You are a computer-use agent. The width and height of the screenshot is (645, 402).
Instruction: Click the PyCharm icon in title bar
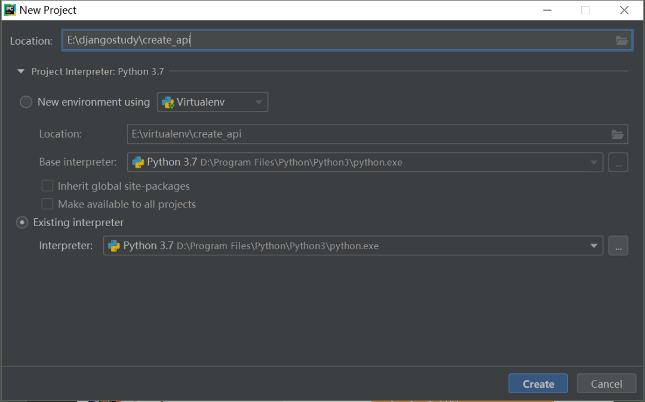tap(10, 10)
